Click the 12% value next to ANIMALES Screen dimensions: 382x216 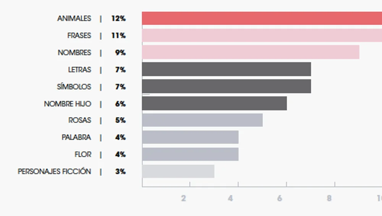(118, 18)
